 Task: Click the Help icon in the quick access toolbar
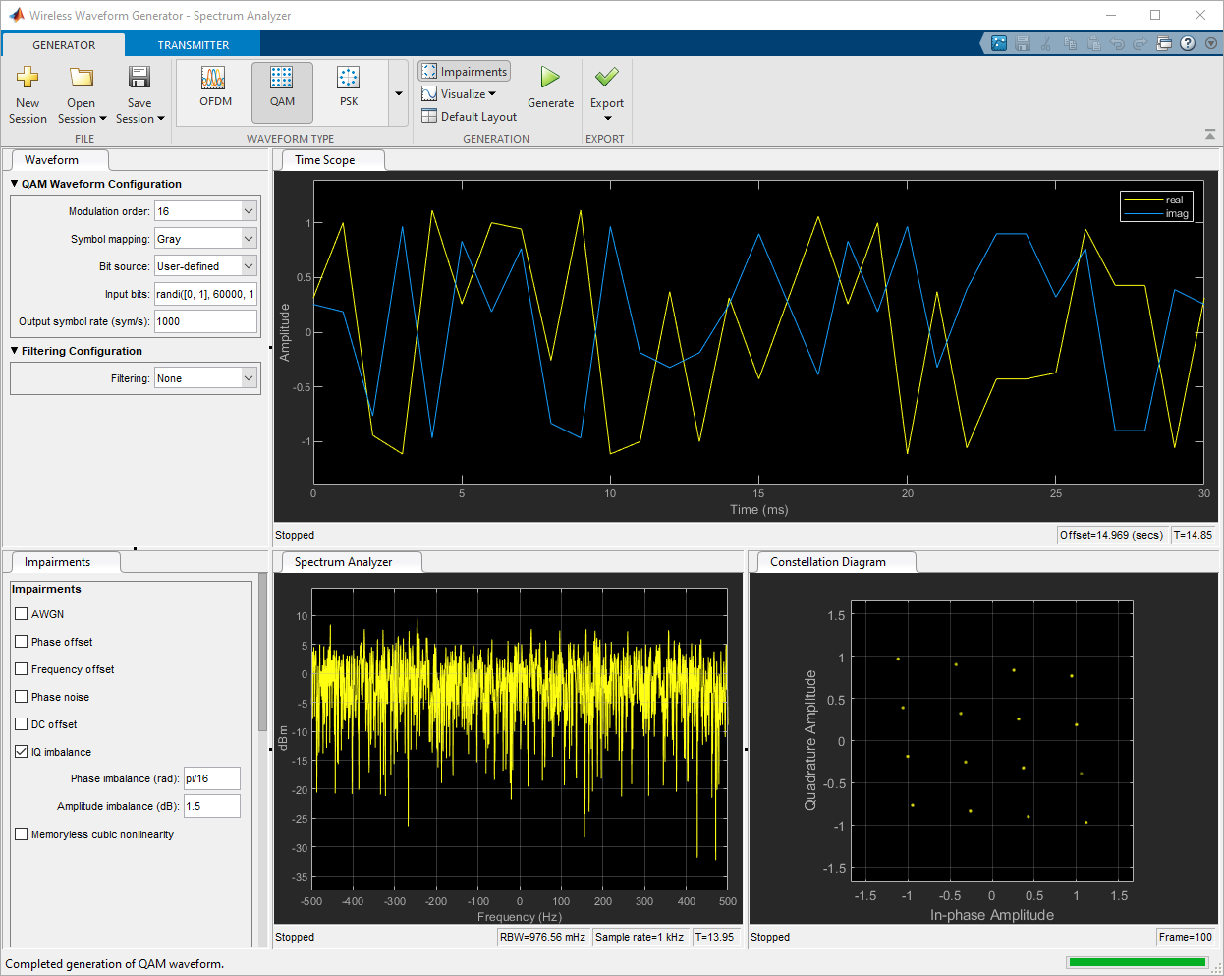[1187, 43]
